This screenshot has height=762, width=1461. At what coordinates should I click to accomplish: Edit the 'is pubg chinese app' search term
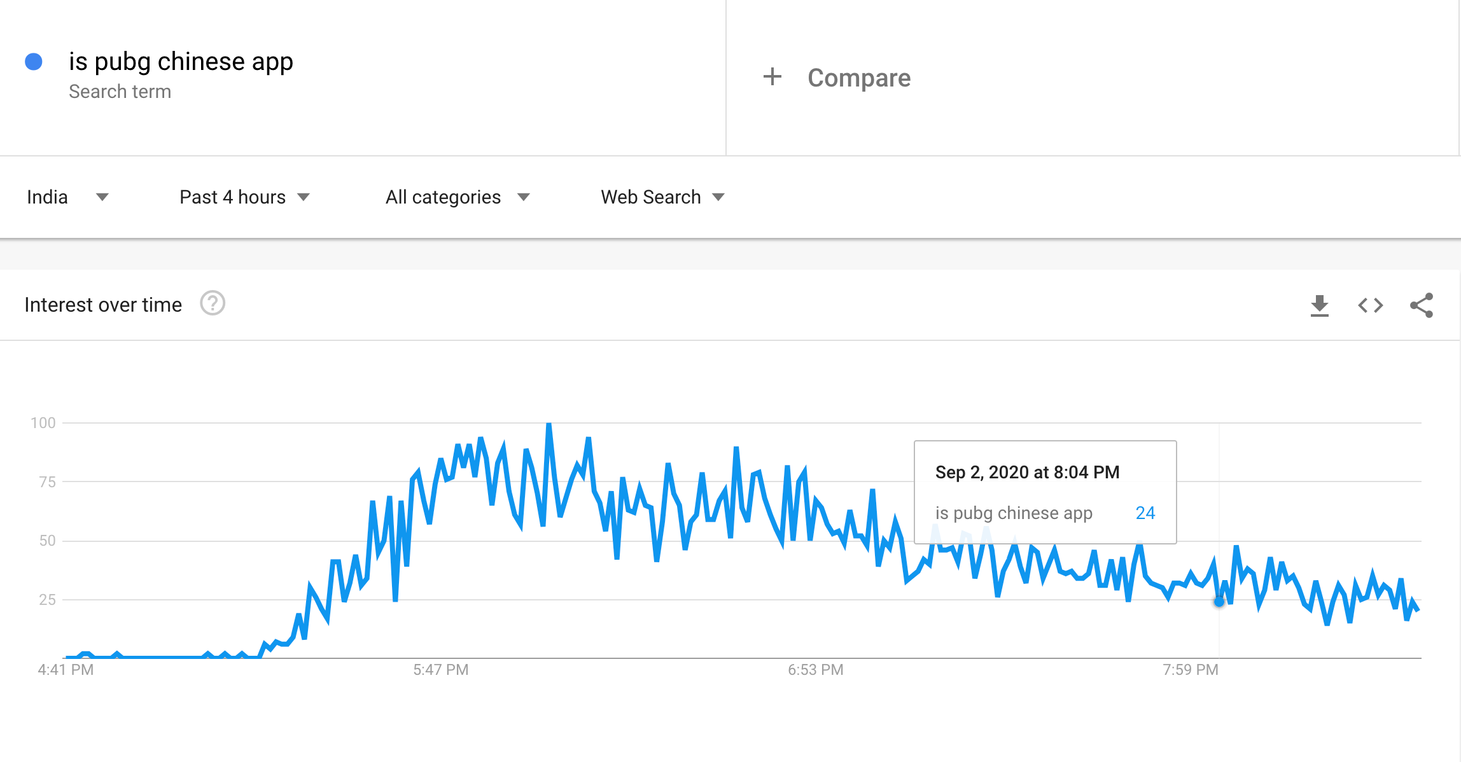click(x=181, y=62)
